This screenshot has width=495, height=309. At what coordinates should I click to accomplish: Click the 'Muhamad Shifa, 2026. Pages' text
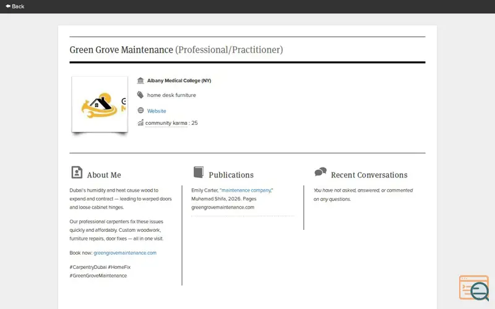pos(224,199)
